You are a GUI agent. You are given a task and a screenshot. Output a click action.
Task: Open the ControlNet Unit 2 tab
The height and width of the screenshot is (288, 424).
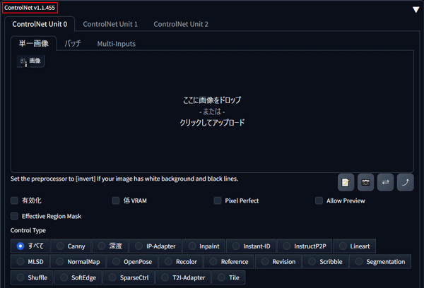(181, 24)
